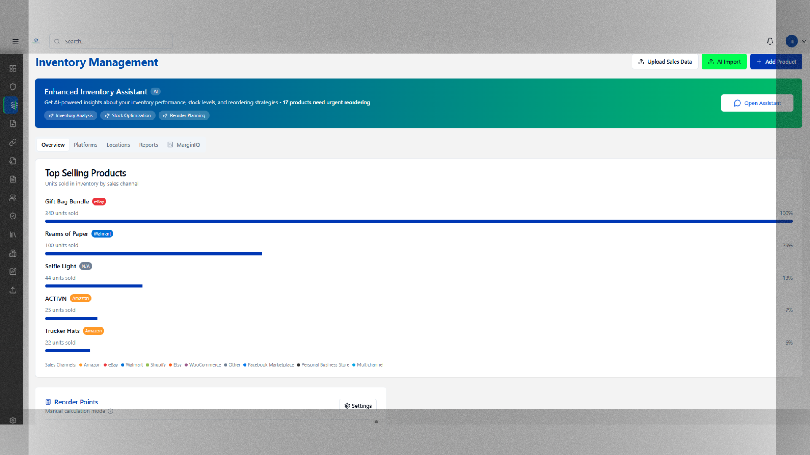This screenshot has width=810, height=455.
Task: Click the link chain sidebar icon
Action: (13, 142)
